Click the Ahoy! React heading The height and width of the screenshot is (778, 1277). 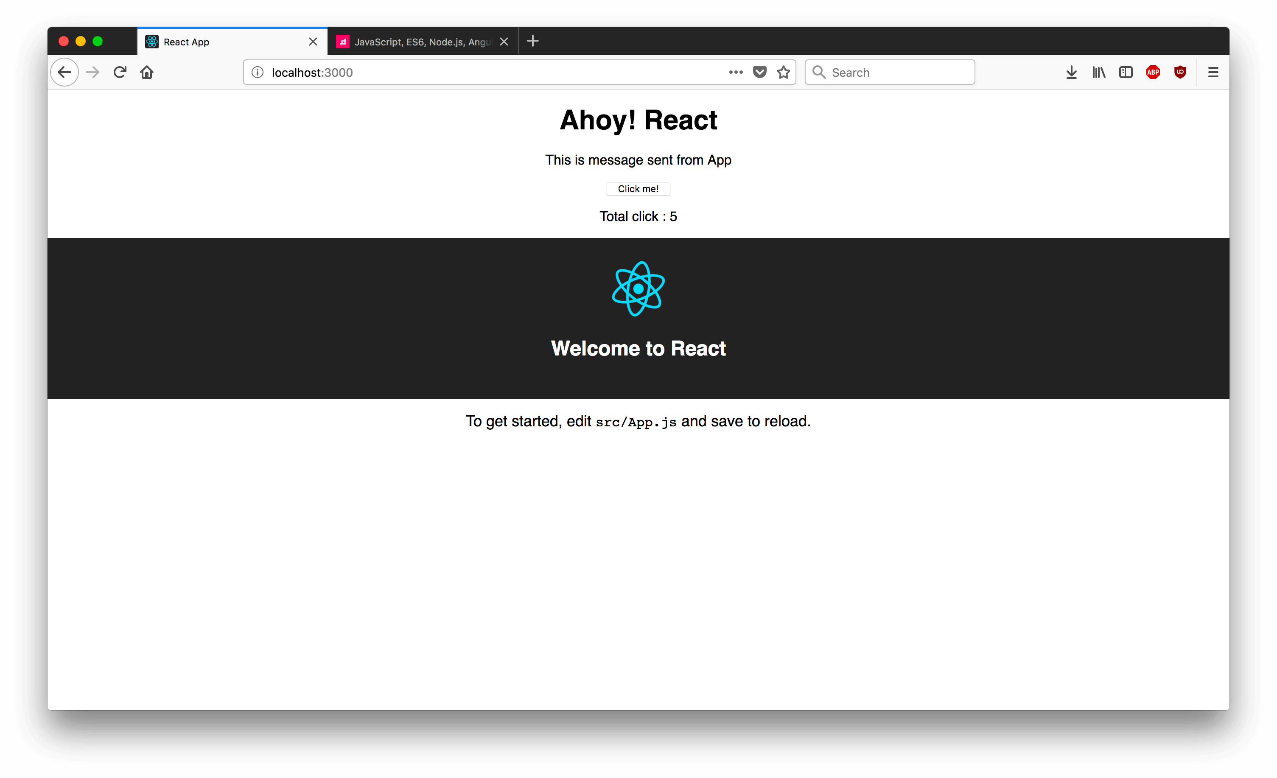coord(638,120)
